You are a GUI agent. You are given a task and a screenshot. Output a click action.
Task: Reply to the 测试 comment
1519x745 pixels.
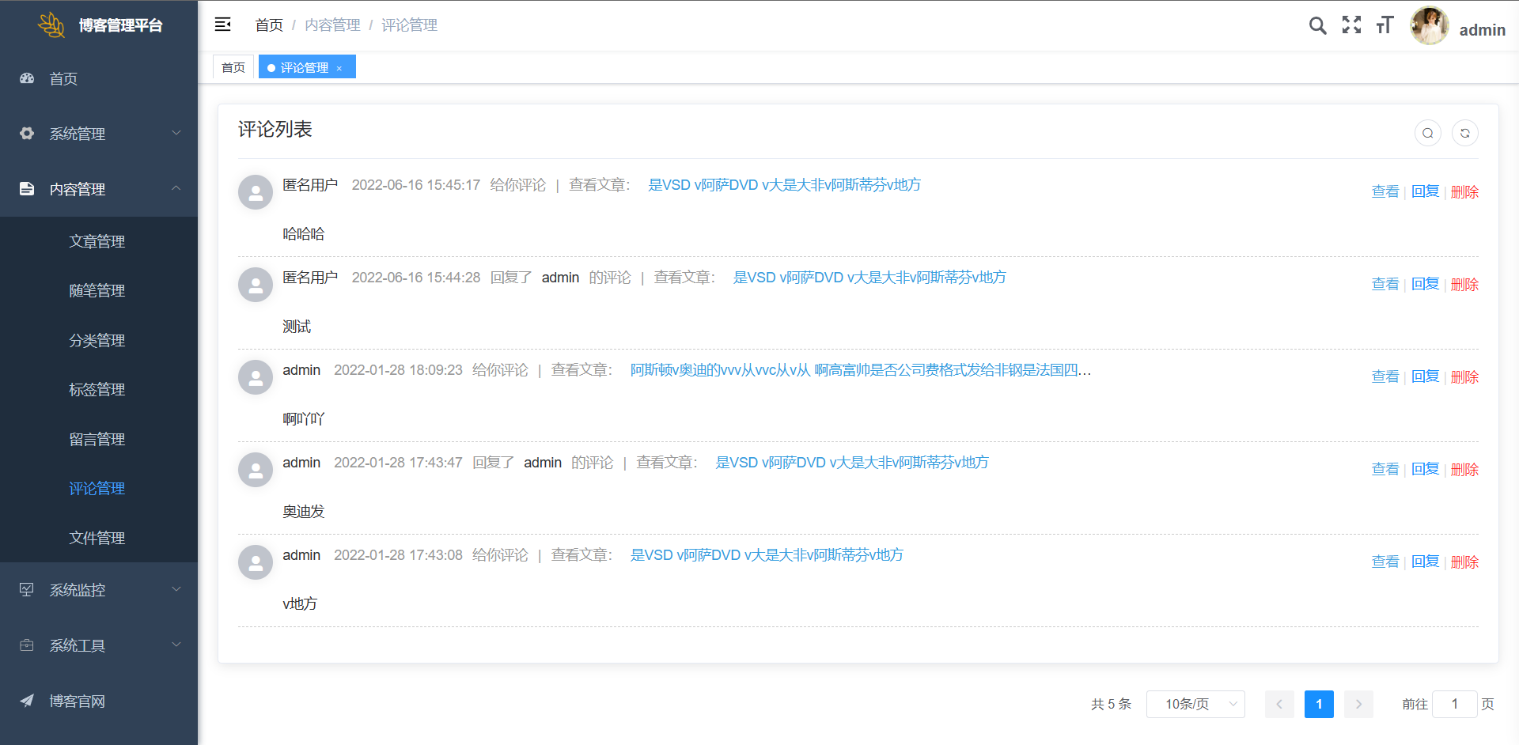pos(1425,284)
